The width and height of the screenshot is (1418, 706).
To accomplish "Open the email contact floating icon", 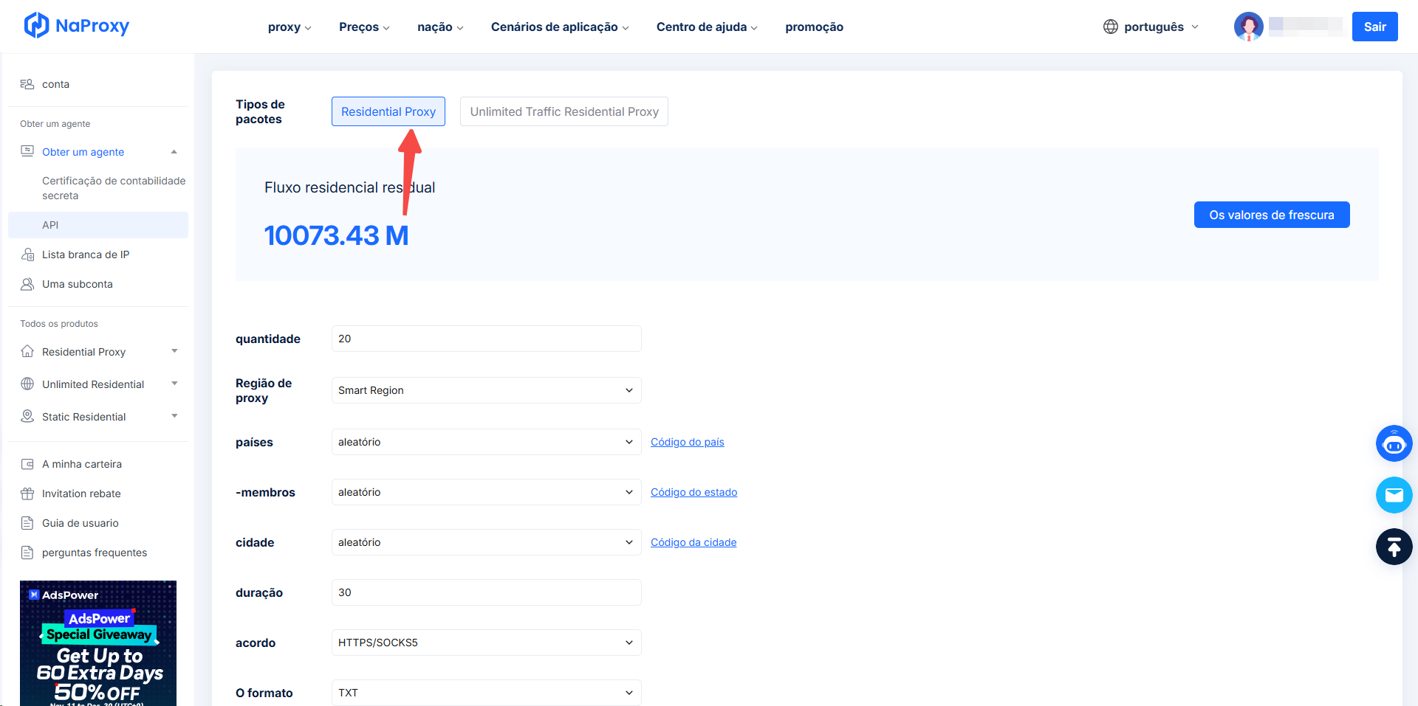I will (1394, 495).
